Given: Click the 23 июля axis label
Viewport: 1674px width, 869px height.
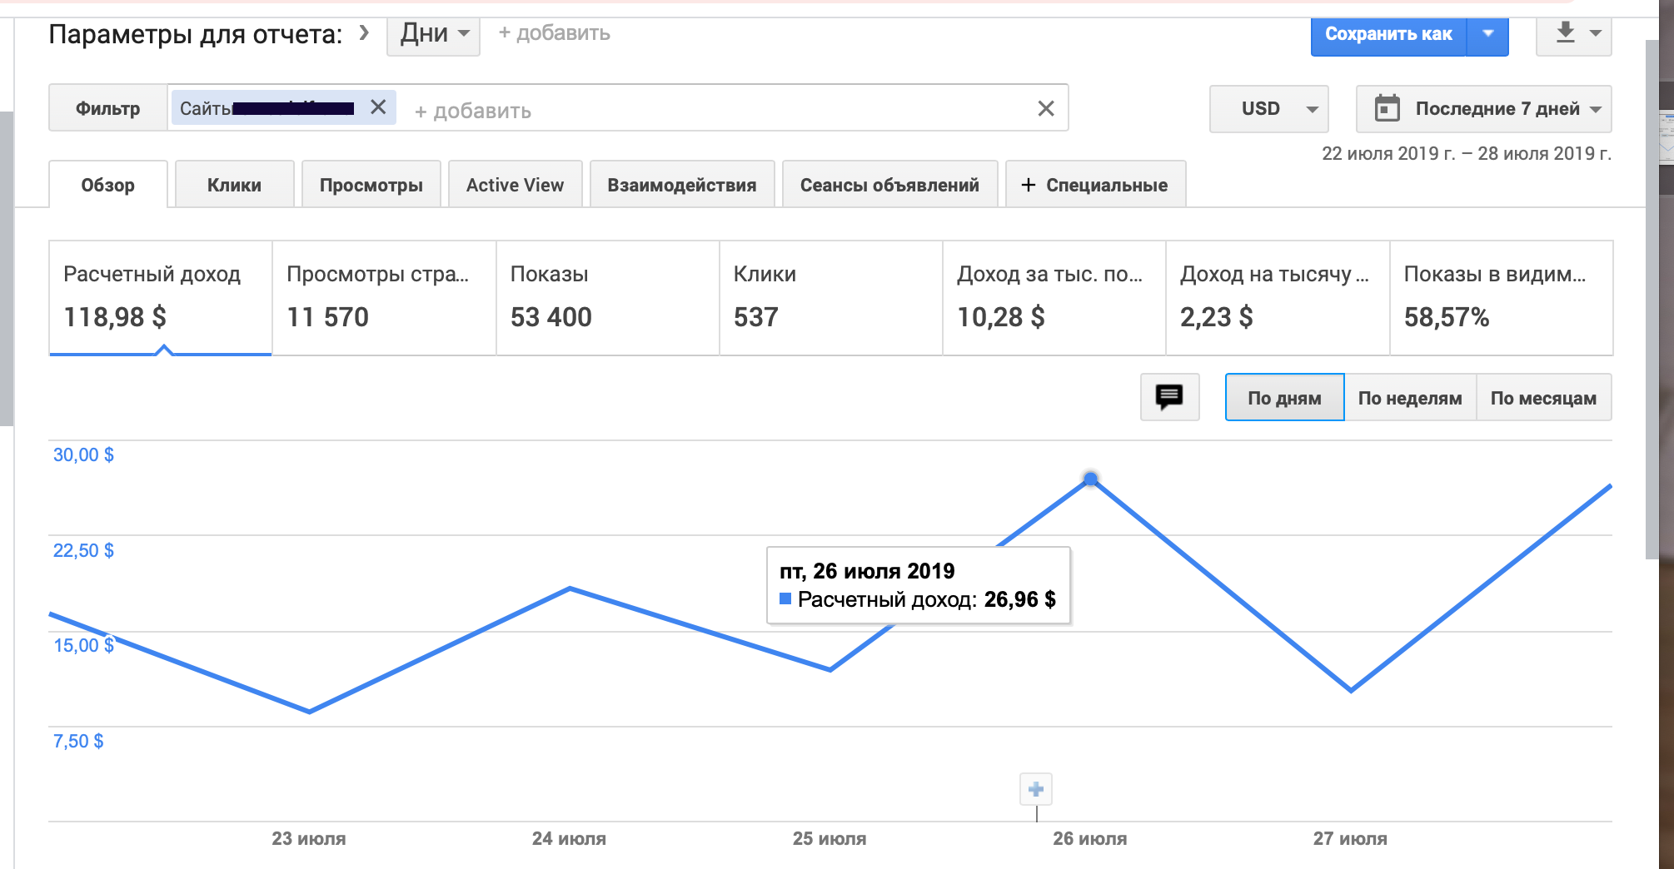Looking at the screenshot, I should pos(308,838).
